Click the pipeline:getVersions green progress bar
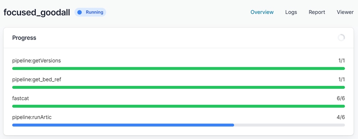Image resolution: width=358 pixels, height=139 pixels. point(178,68)
